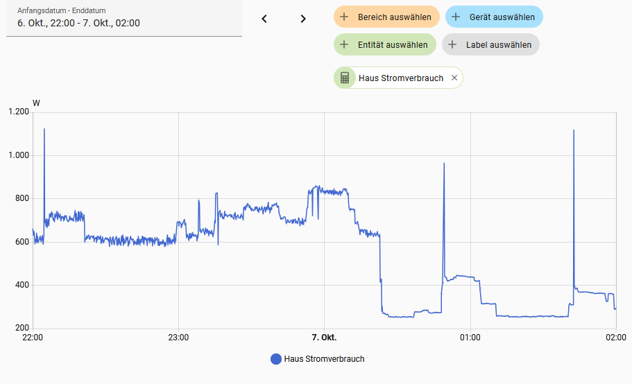Click the 01:00 time axis label

click(x=470, y=338)
